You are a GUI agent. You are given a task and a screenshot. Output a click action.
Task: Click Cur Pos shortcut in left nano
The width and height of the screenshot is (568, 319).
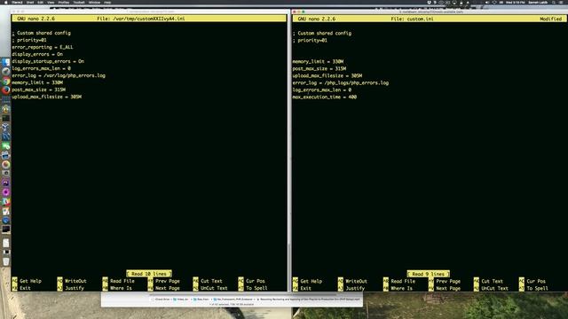point(251,281)
